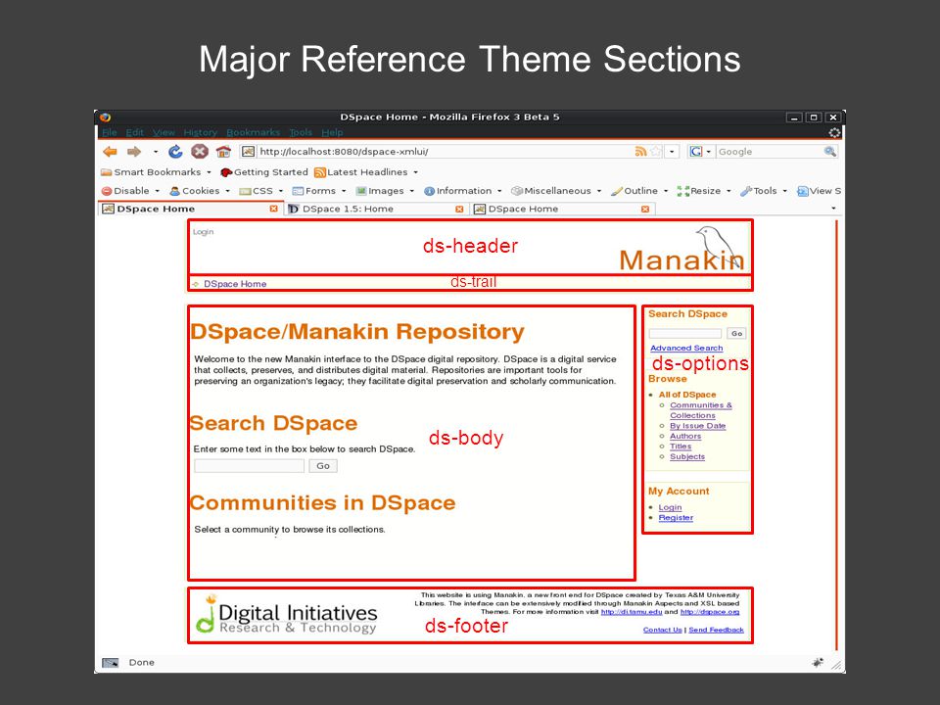Click the sidebar Search DSpace text field

[x=685, y=333]
